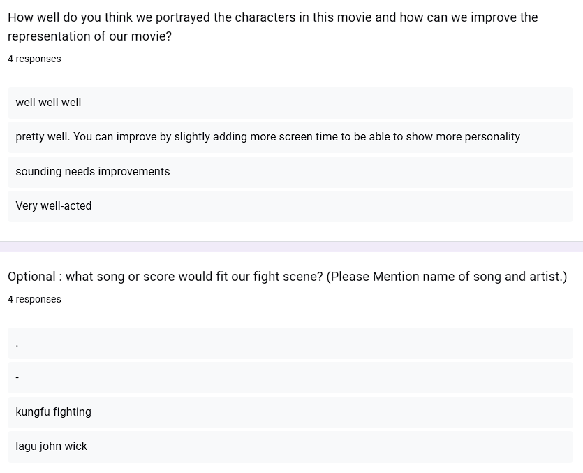Click the "sounding needs improvements" response
The width and height of the screenshot is (583, 473).
tap(92, 172)
